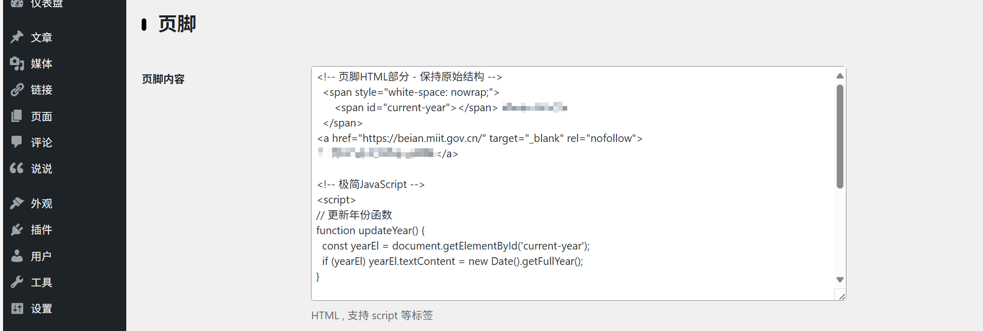This screenshot has width=983, height=331.
Task: Click the textarea resize handle corner
Action: pyautogui.click(x=841, y=296)
